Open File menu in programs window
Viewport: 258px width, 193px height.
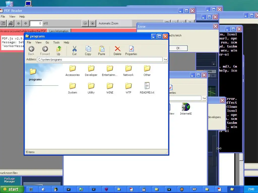pyautogui.click(x=29, y=42)
